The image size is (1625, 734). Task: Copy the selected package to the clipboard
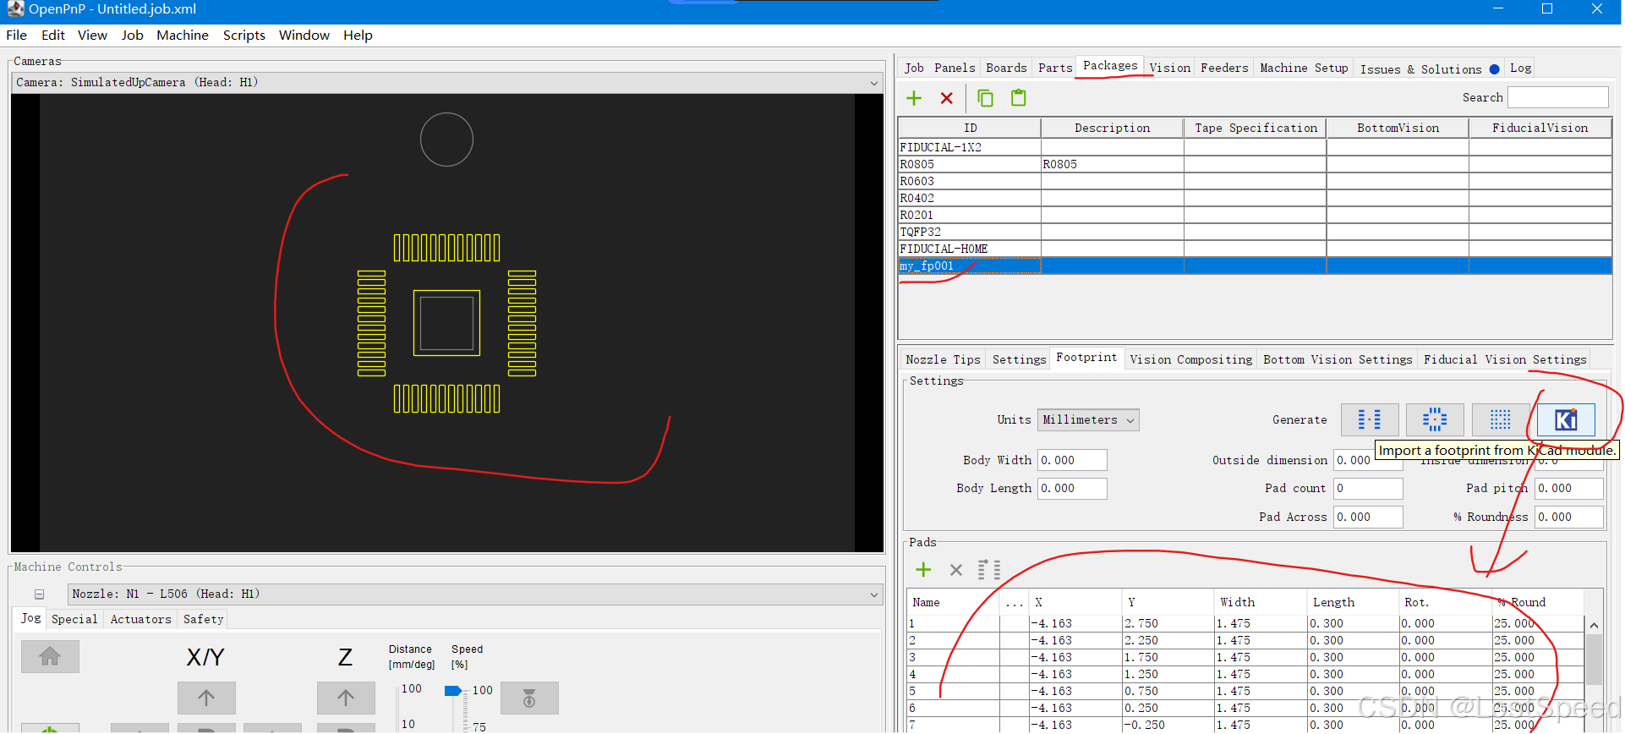coord(985,98)
